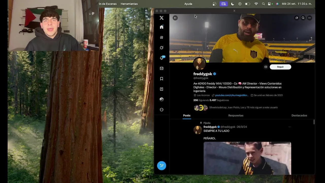Screen dimensions: 325x183
Task: Click the profile scrollbar thumb
Action: [314, 122]
